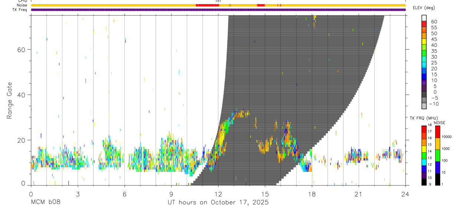Click the '10000' NOISE scale label

pos(447,137)
